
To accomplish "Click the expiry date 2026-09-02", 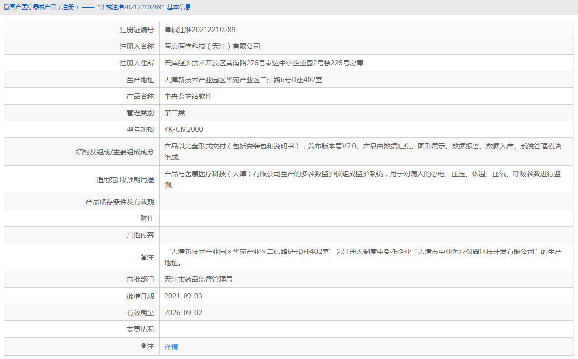I will (x=183, y=313).
